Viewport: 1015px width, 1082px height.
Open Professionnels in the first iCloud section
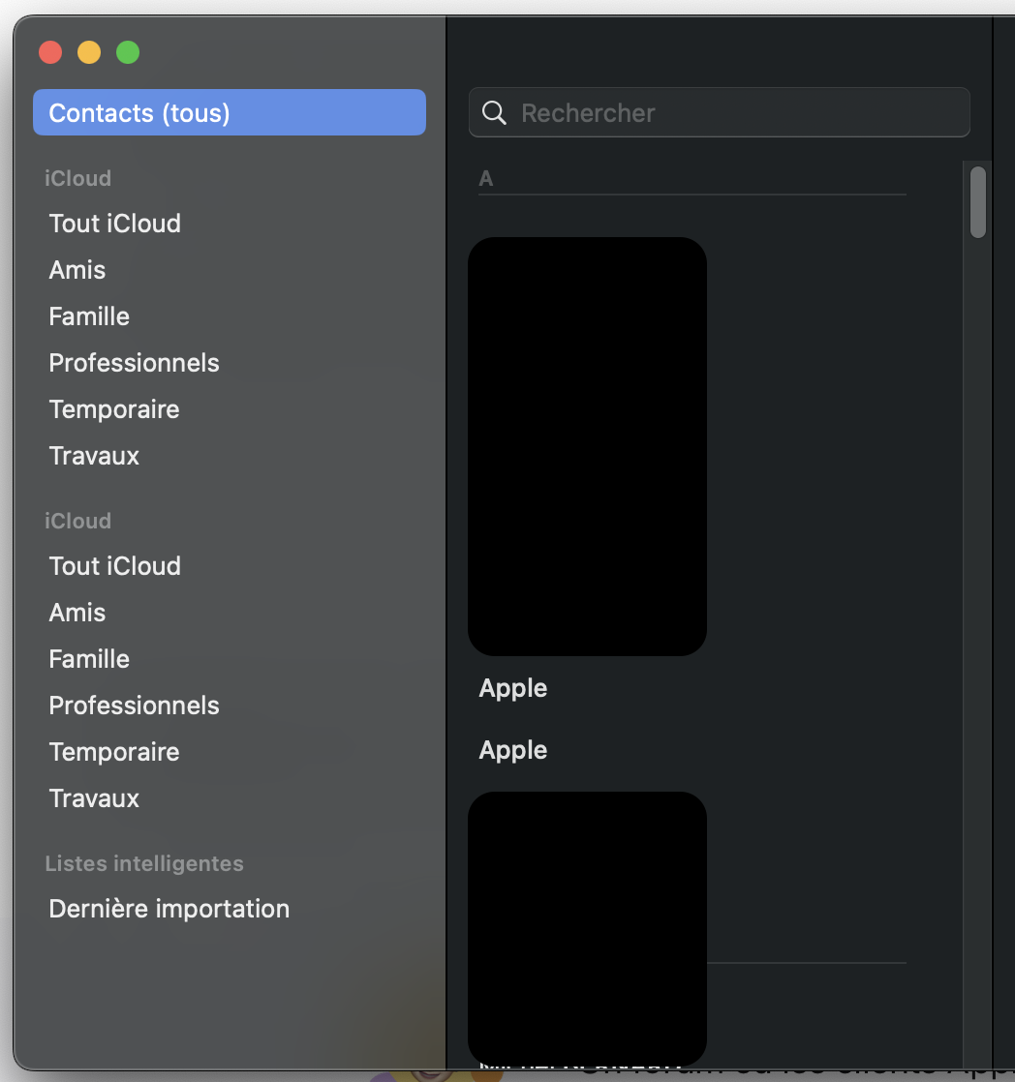[135, 363]
